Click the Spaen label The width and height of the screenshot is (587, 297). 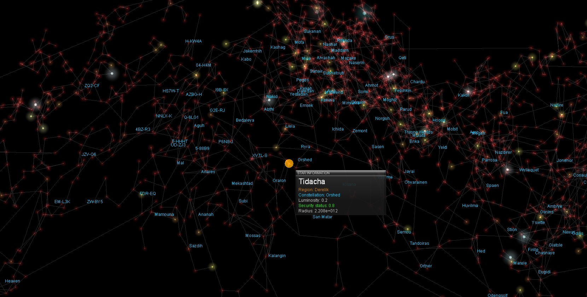point(493,186)
